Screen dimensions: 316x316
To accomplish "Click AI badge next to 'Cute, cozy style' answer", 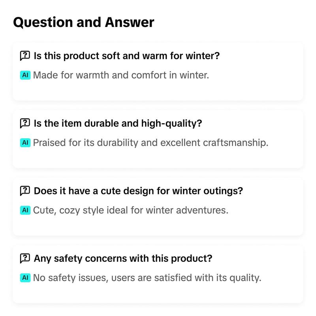I will (25, 210).
